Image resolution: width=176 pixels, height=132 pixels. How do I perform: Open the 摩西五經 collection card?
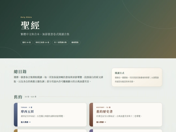point(50,115)
